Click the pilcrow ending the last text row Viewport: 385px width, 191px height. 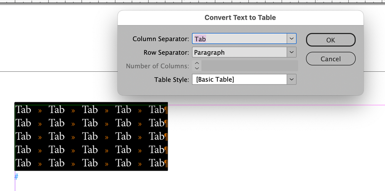[x=166, y=164]
